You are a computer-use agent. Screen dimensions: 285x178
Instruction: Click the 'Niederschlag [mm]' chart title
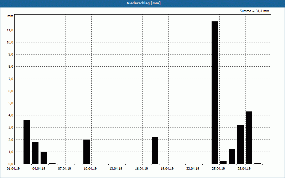point(144,3)
